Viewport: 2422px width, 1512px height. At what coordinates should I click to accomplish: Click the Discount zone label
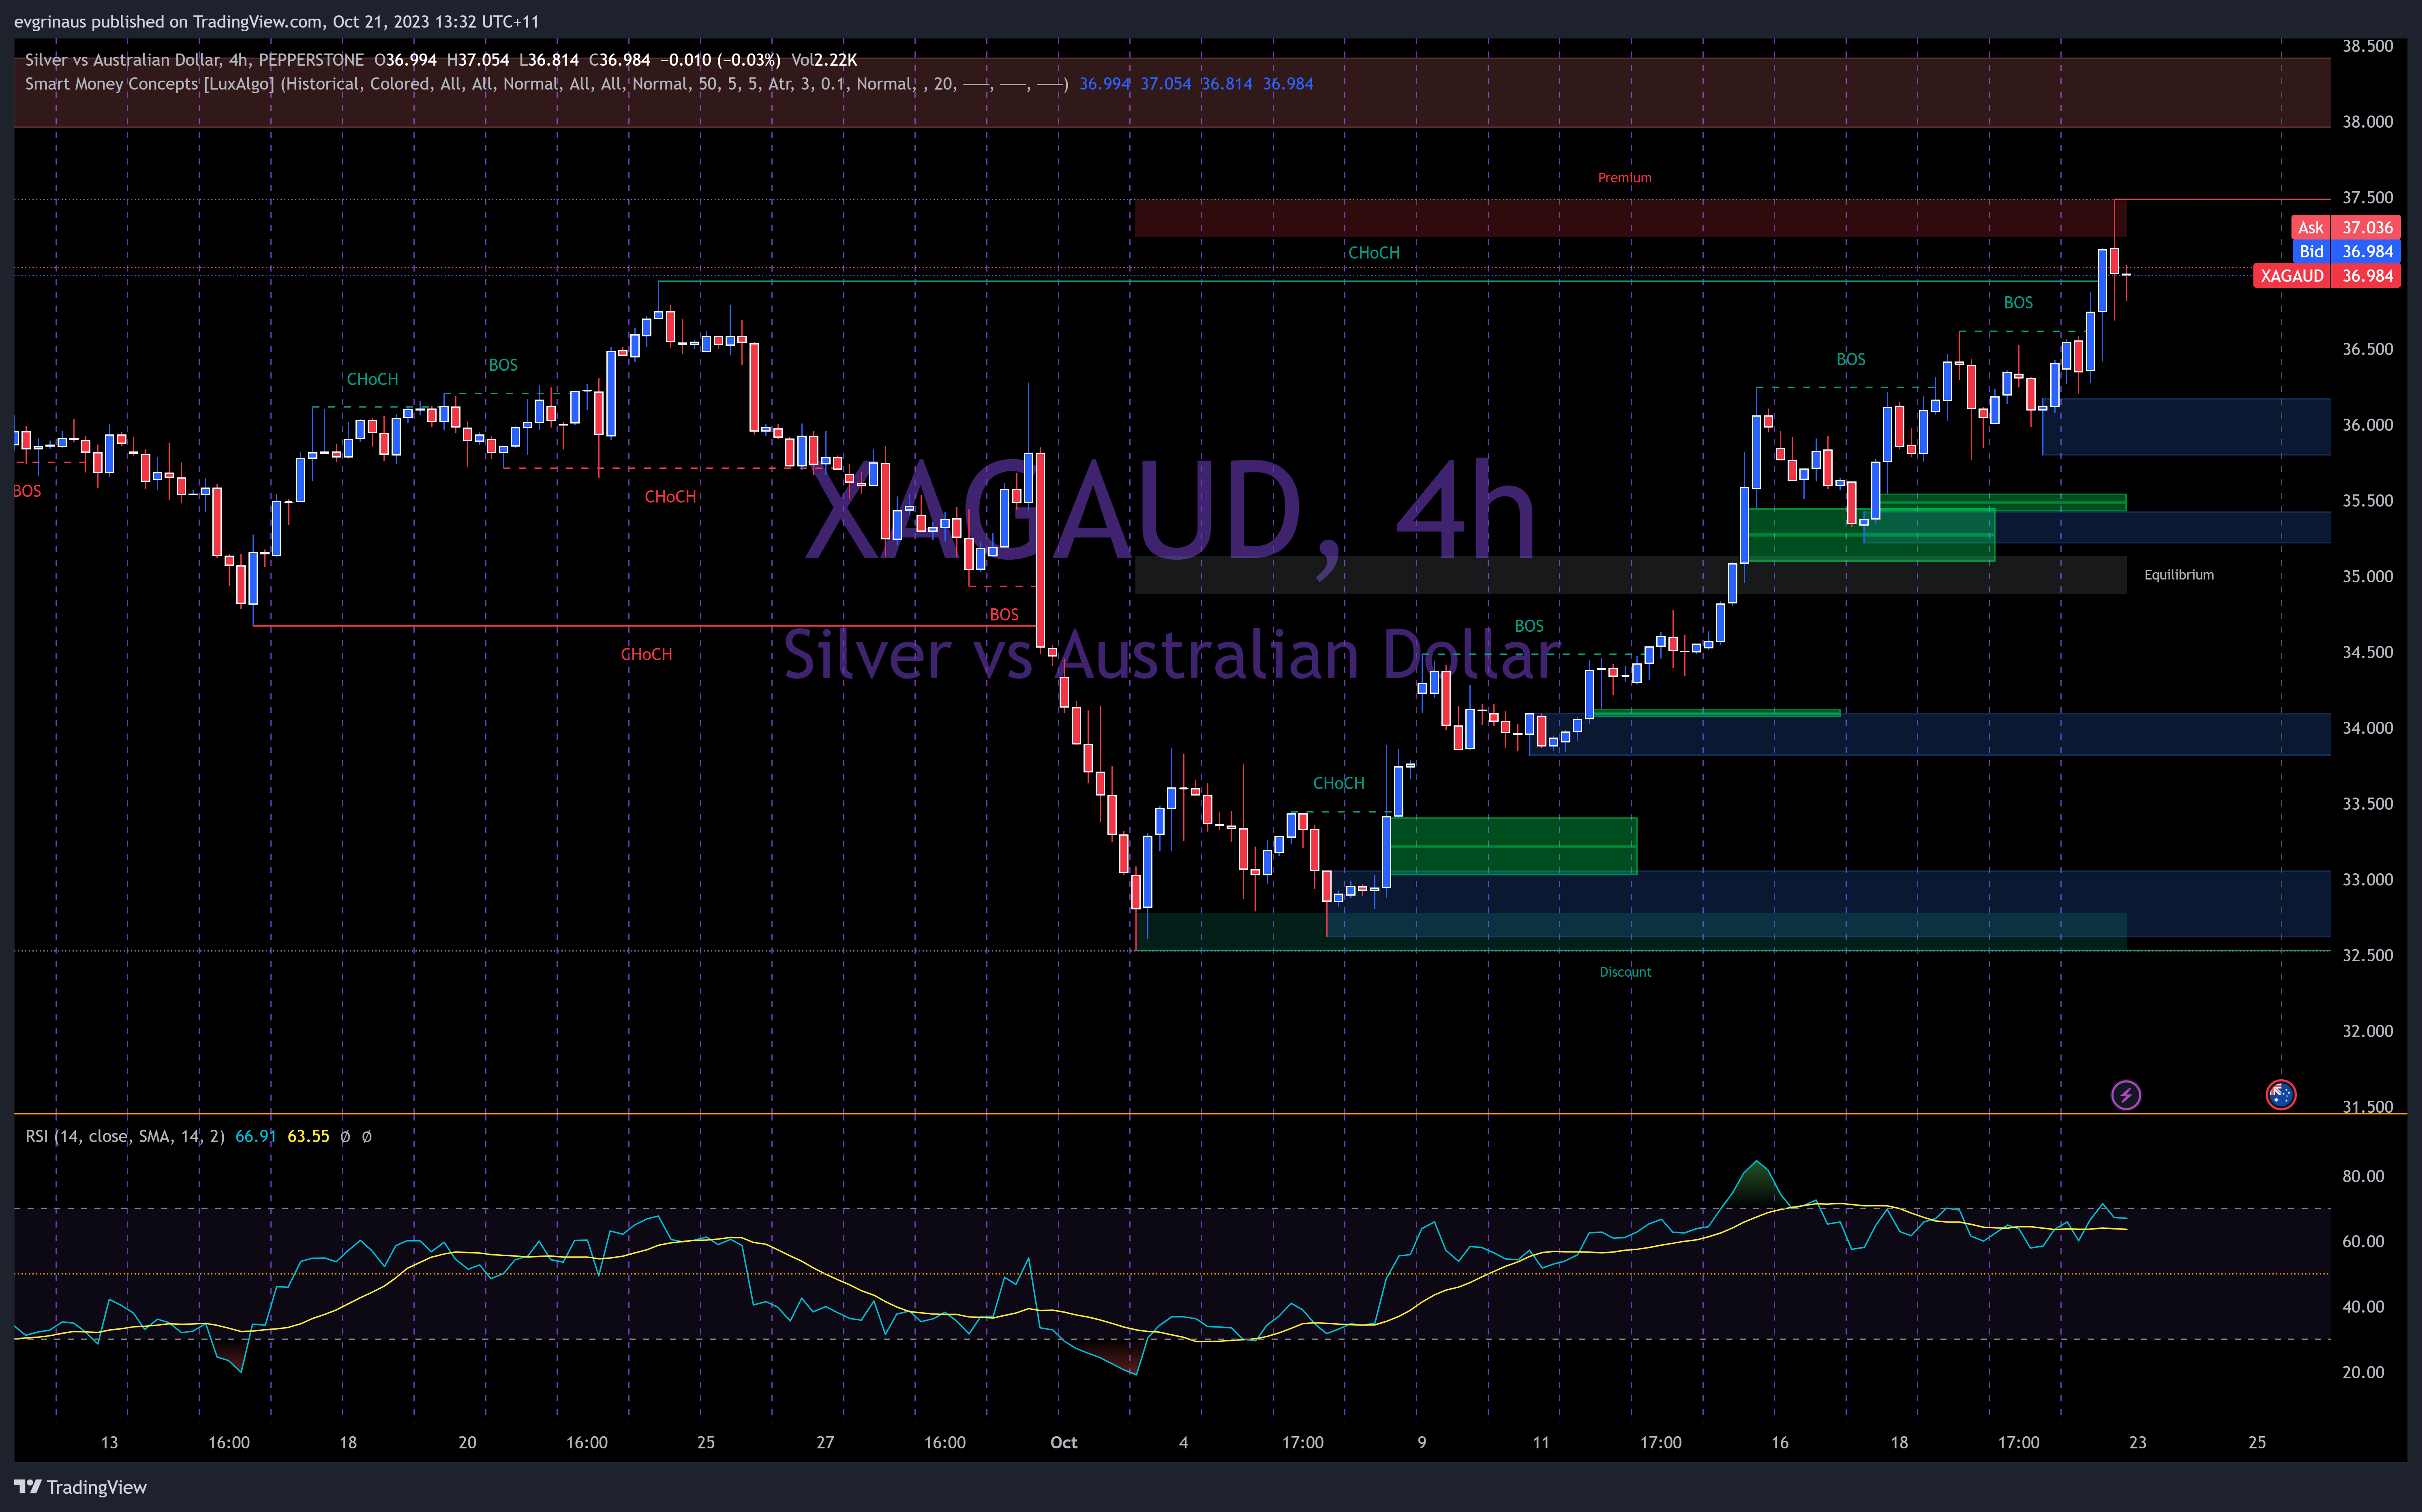click(x=1625, y=972)
